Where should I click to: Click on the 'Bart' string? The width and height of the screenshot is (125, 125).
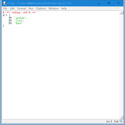18,23
